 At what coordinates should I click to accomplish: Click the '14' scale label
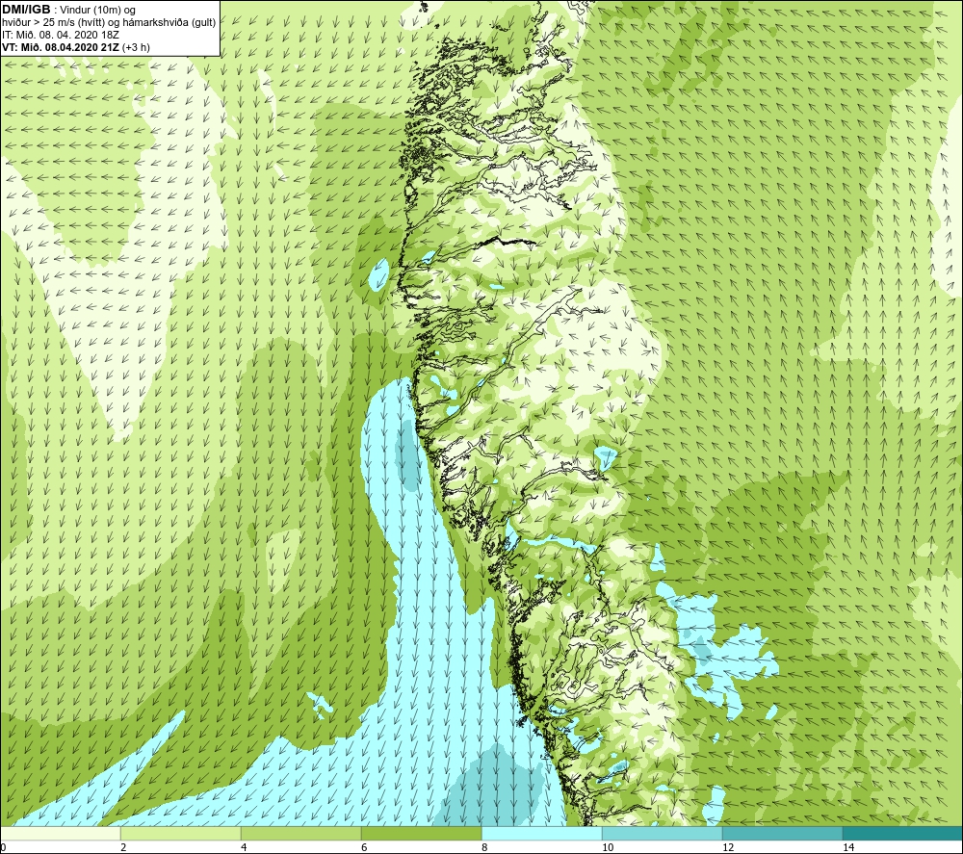tap(848, 847)
